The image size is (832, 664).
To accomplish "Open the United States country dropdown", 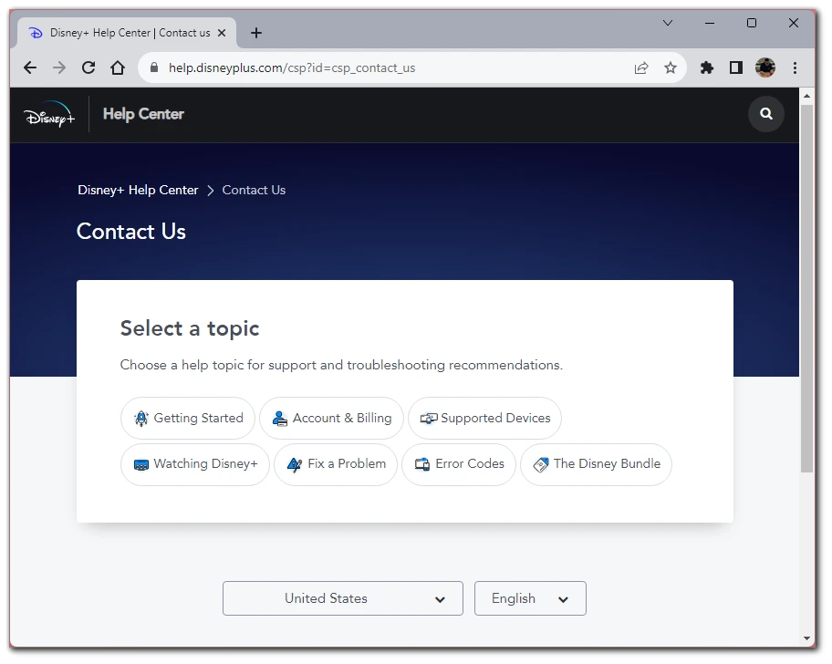I will 343,598.
